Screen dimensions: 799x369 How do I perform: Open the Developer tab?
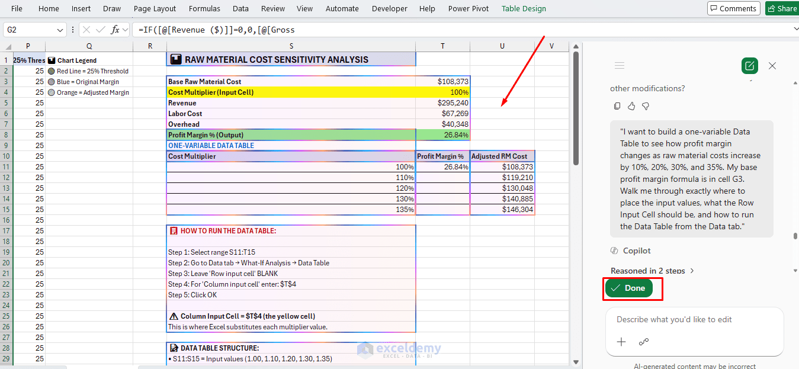(x=390, y=8)
